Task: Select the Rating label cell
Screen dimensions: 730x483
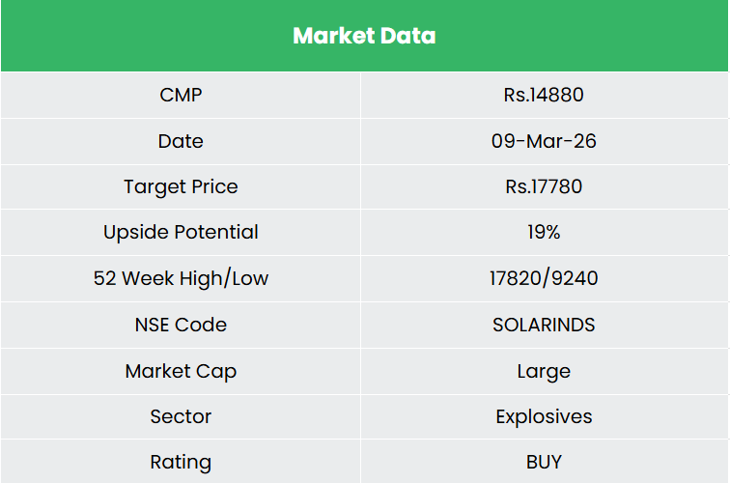Action: [181, 462]
